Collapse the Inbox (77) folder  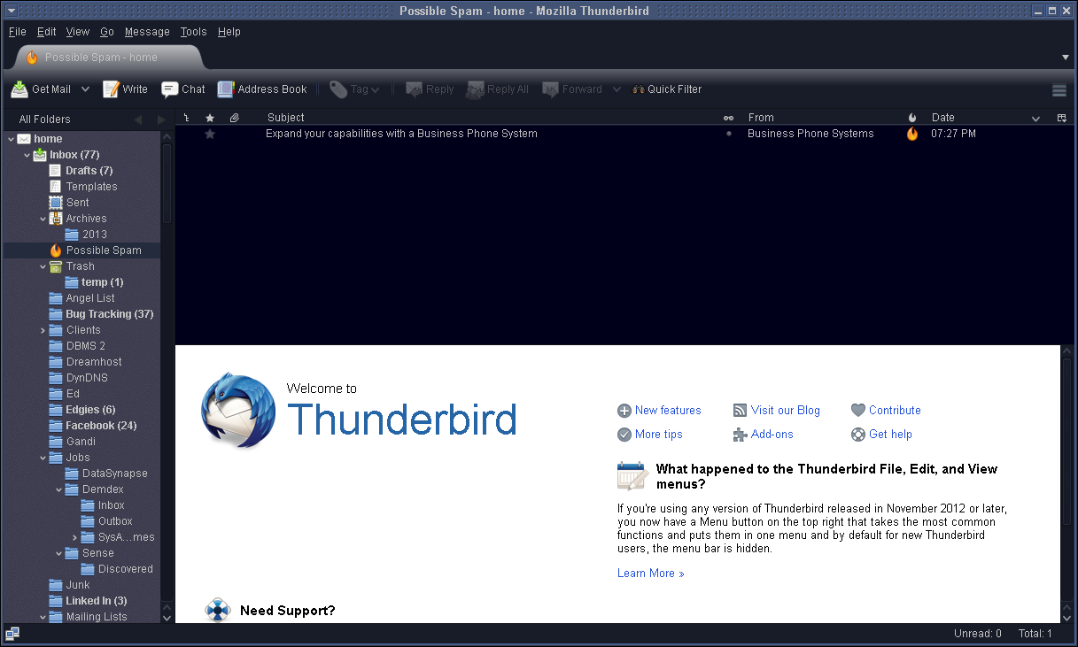[27, 155]
